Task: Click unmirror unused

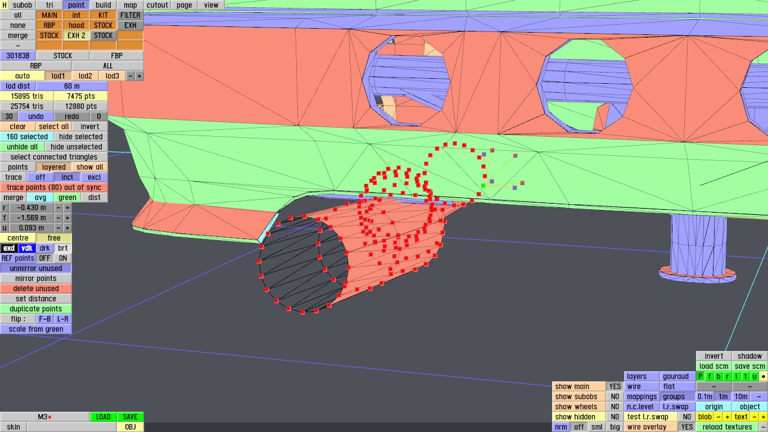Action: [x=36, y=268]
